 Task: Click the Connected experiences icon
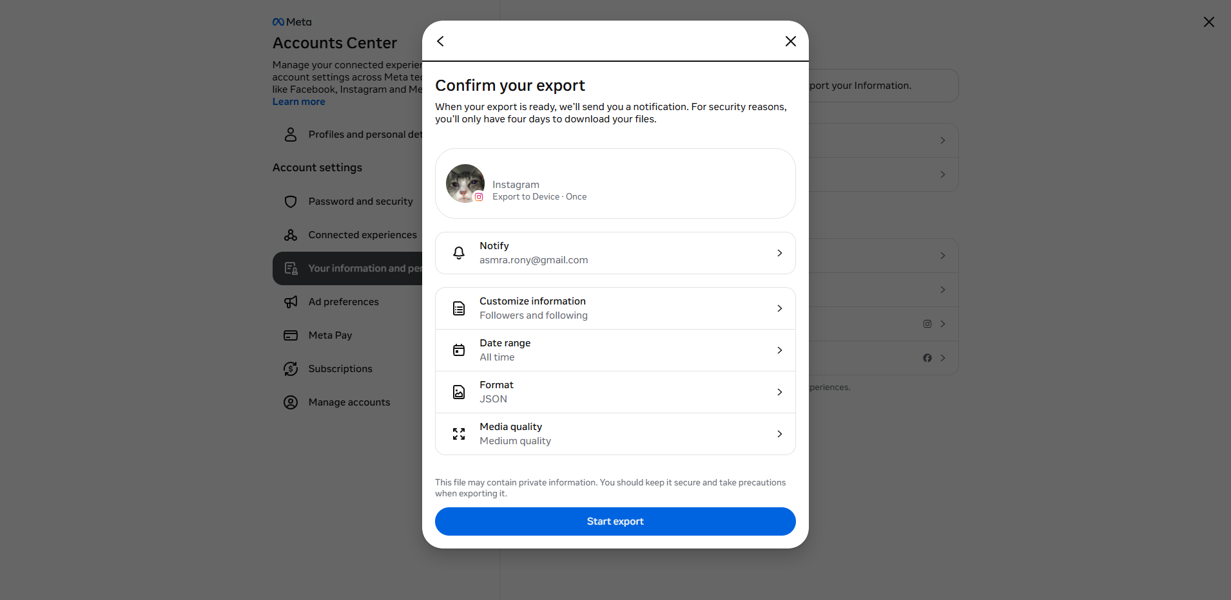(x=291, y=235)
